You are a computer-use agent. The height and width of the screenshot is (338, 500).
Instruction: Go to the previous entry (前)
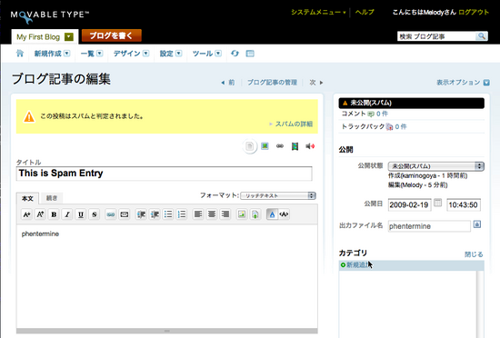(228, 83)
